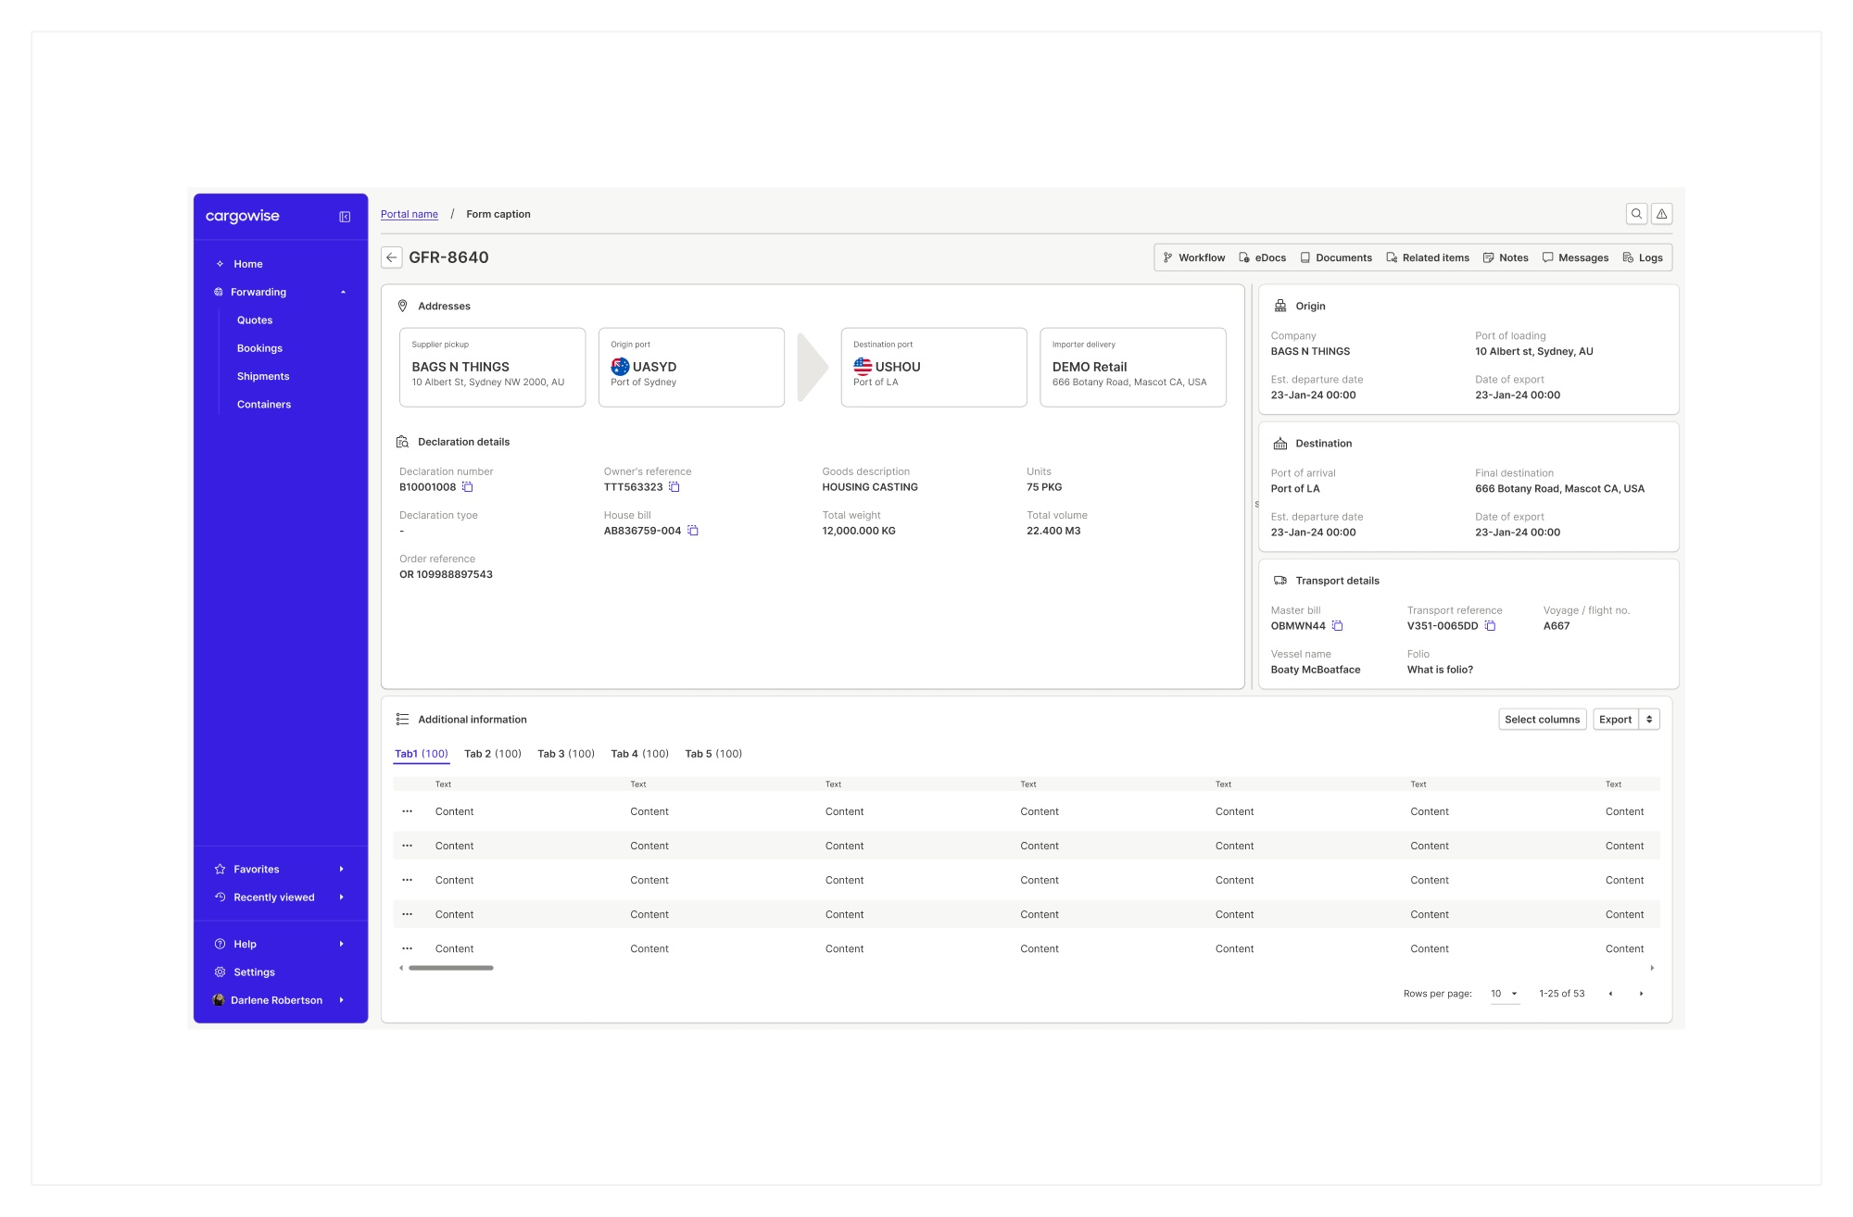The image size is (1853, 1217).
Task: Open the Rows per page dropdown
Action: 1505,994
